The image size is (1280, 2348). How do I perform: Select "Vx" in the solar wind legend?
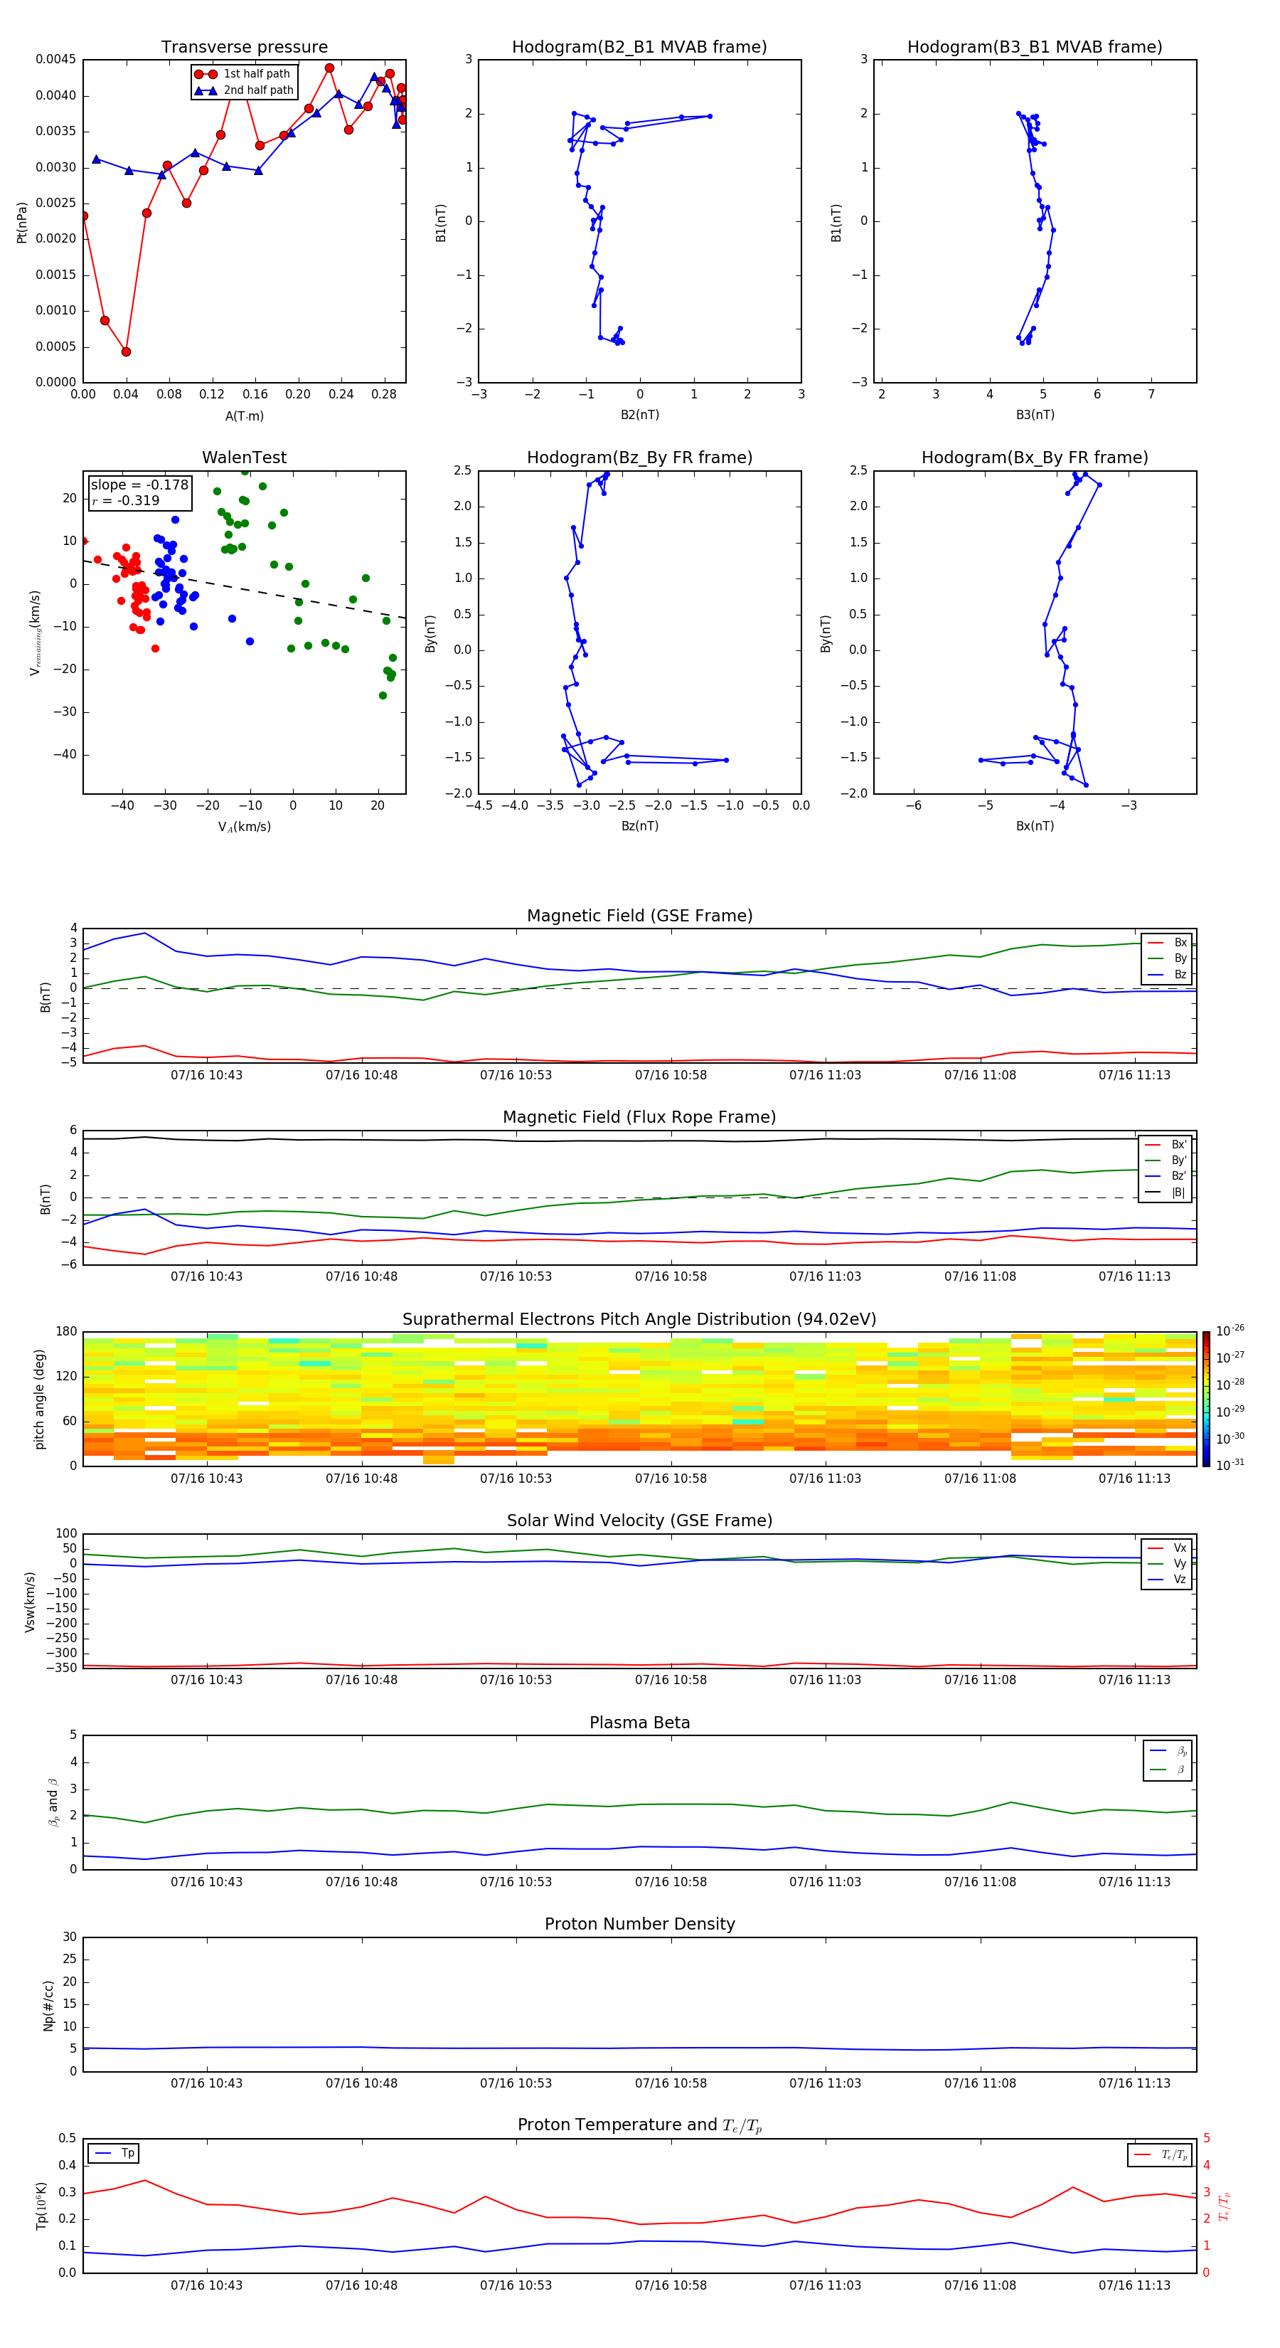coord(1168,1548)
